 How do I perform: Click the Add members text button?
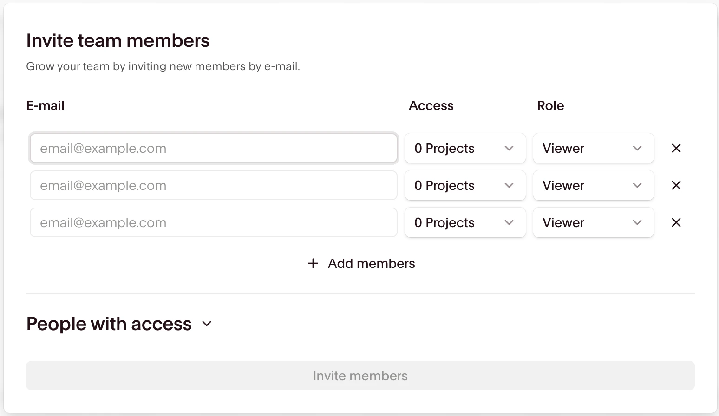coord(371,263)
